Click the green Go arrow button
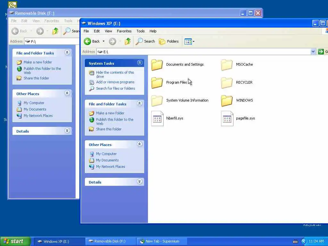The height and width of the screenshot is (246, 328). pyautogui.click(x=321, y=52)
